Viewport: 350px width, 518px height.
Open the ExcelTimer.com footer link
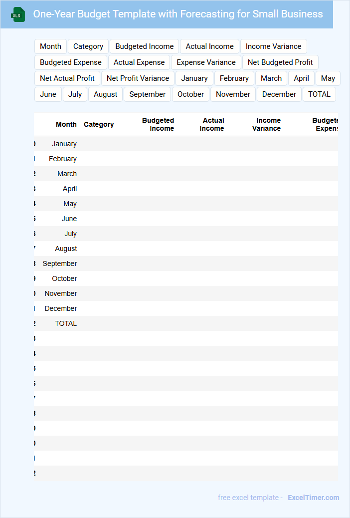click(x=313, y=498)
